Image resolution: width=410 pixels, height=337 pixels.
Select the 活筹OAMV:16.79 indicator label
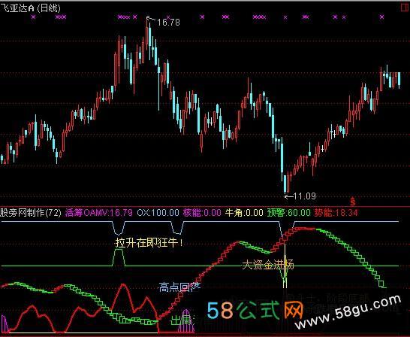pyautogui.click(x=99, y=212)
